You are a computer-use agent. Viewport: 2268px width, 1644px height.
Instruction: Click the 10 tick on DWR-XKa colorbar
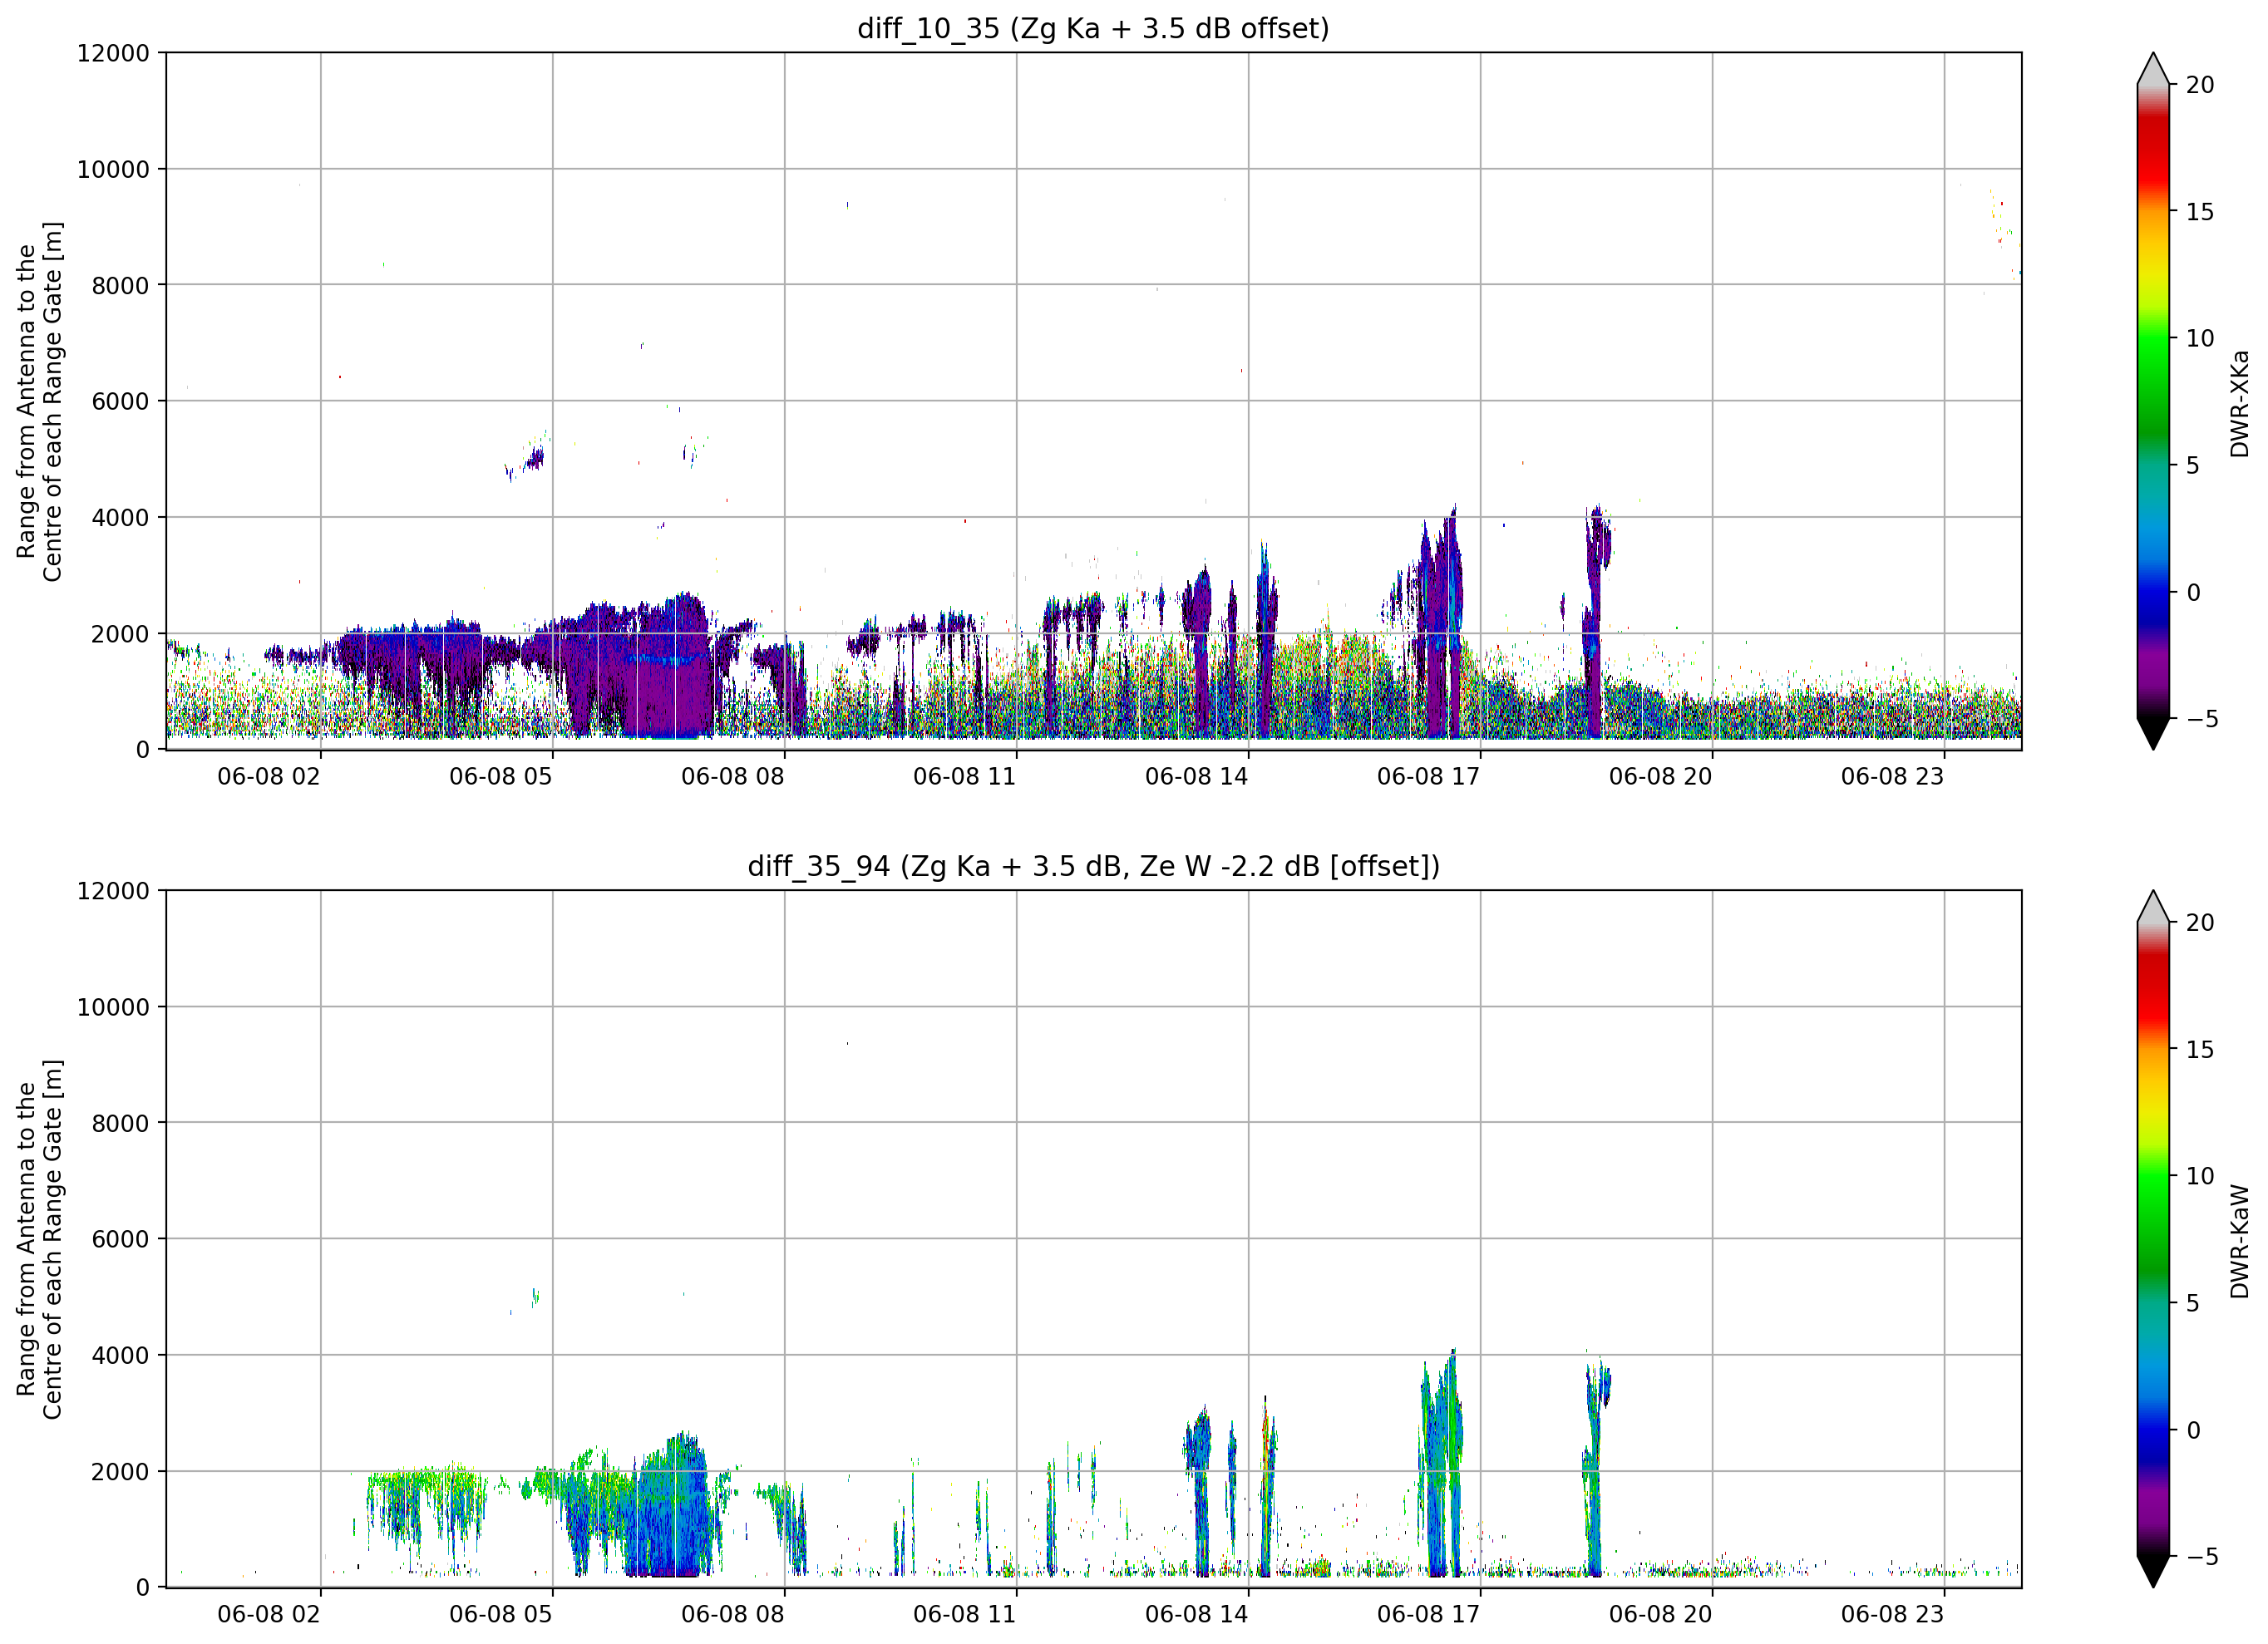tap(2200, 339)
